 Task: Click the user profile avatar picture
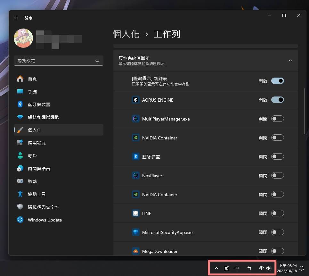(23, 38)
